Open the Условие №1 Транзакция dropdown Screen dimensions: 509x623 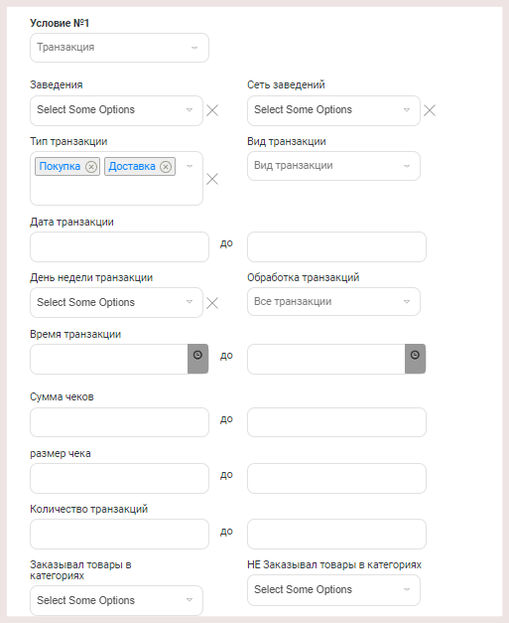(x=119, y=48)
